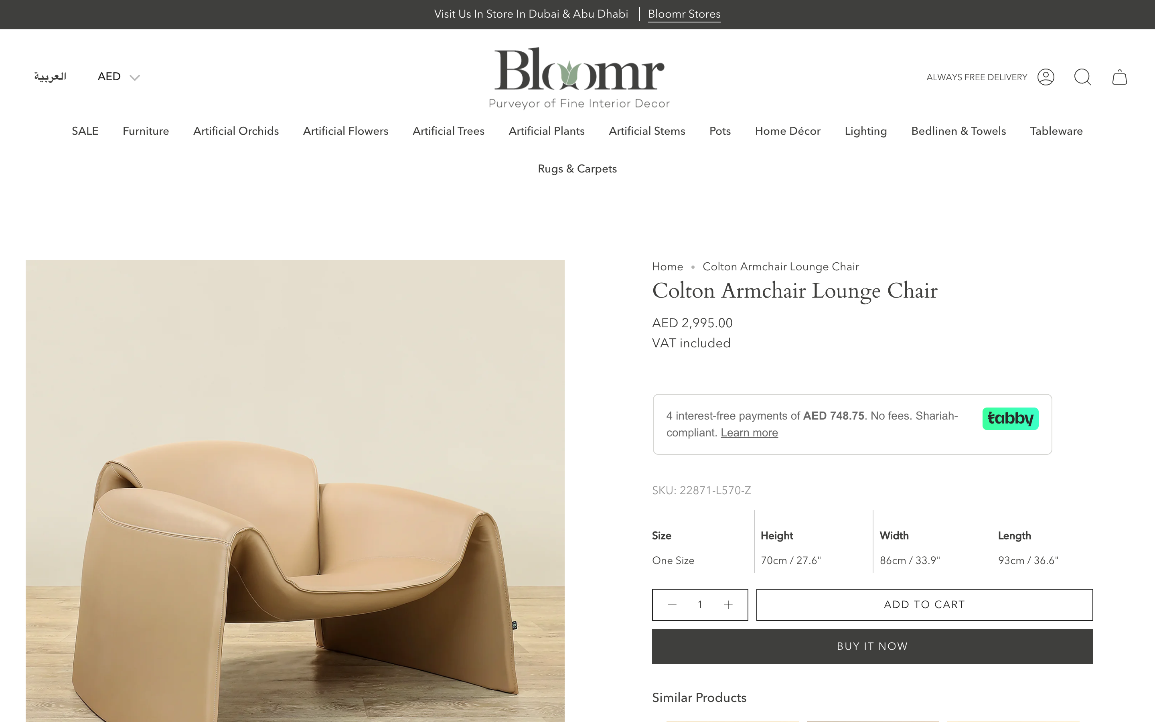Open the Artificial Orchids menu
This screenshot has width=1155, height=722.
[x=236, y=131]
